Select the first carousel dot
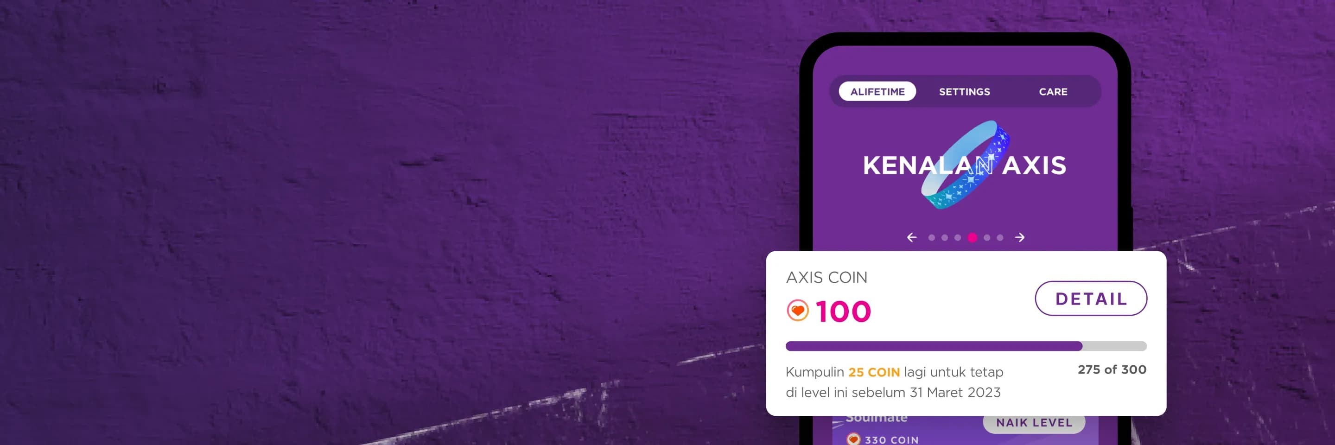 coord(931,238)
